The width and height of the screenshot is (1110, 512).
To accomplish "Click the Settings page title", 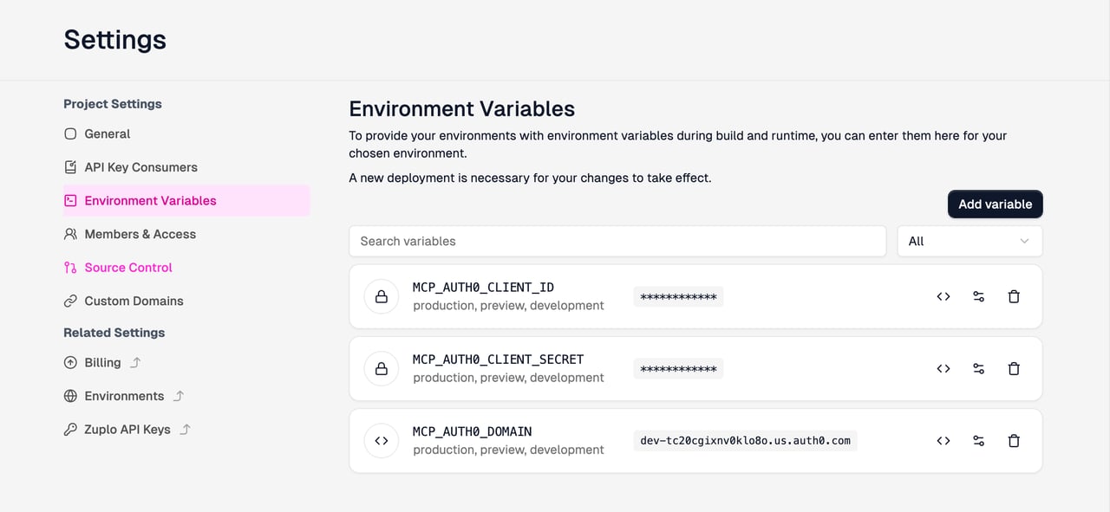I will click(114, 40).
